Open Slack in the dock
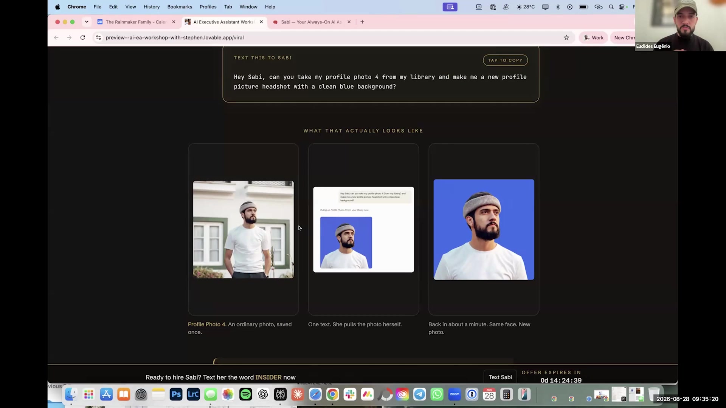 point(350,395)
